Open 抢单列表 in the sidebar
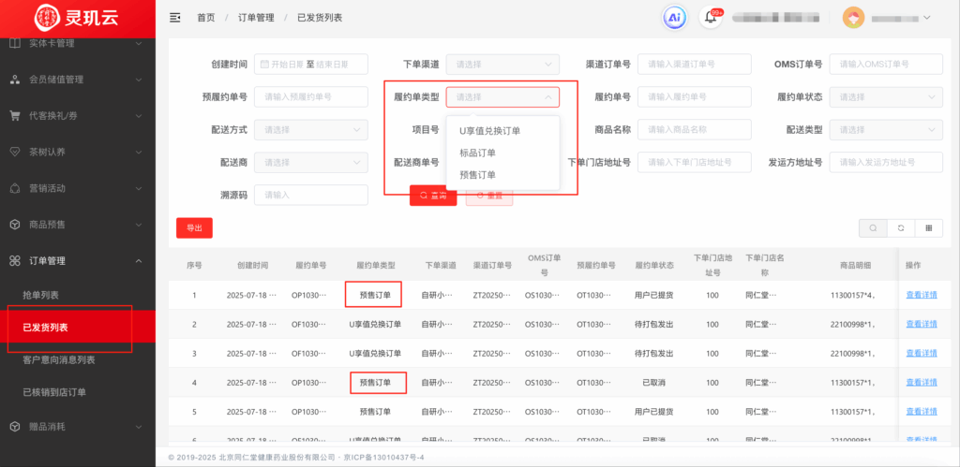The height and width of the screenshot is (467, 960). click(x=41, y=295)
